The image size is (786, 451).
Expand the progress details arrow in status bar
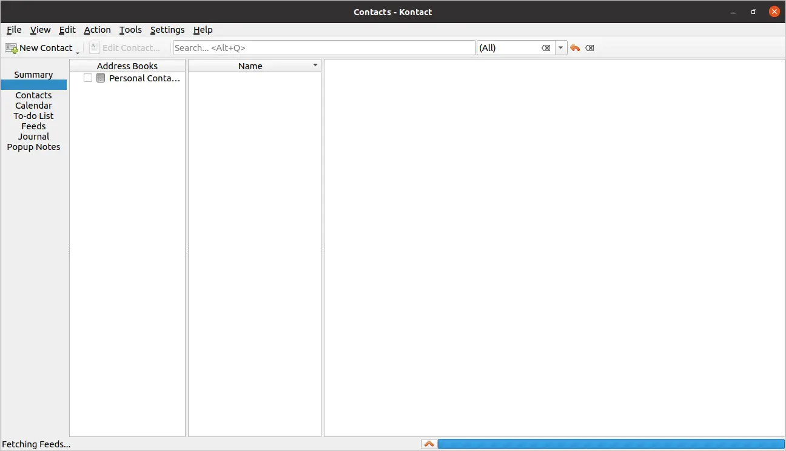click(x=429, y=444)
